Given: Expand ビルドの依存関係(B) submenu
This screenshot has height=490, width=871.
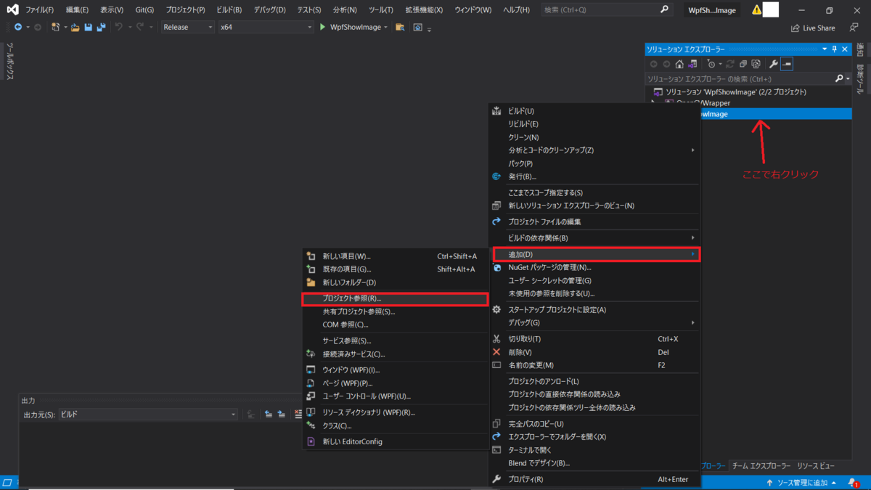Looking at the screenshot, I should pos(594,238).
